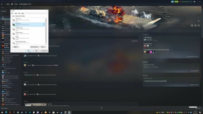Select Back 4 Blood Beta in library
This screenshot has height=114, width=203.
coord(8,84)
